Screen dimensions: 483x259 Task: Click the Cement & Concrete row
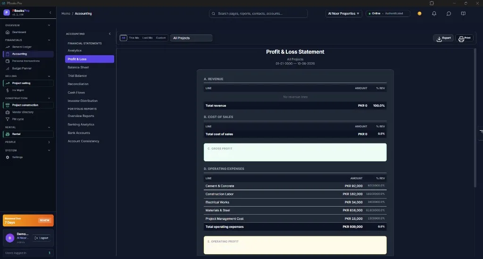(x=295, y=186)
